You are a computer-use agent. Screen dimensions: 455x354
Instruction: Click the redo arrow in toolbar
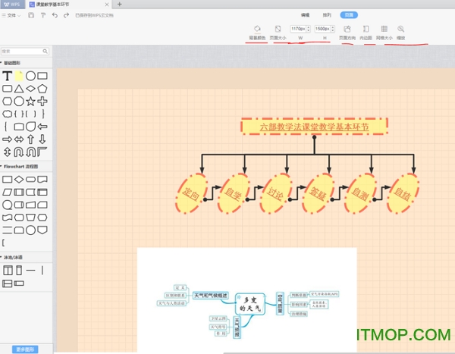pyautogui.click(x=67, y=15)
